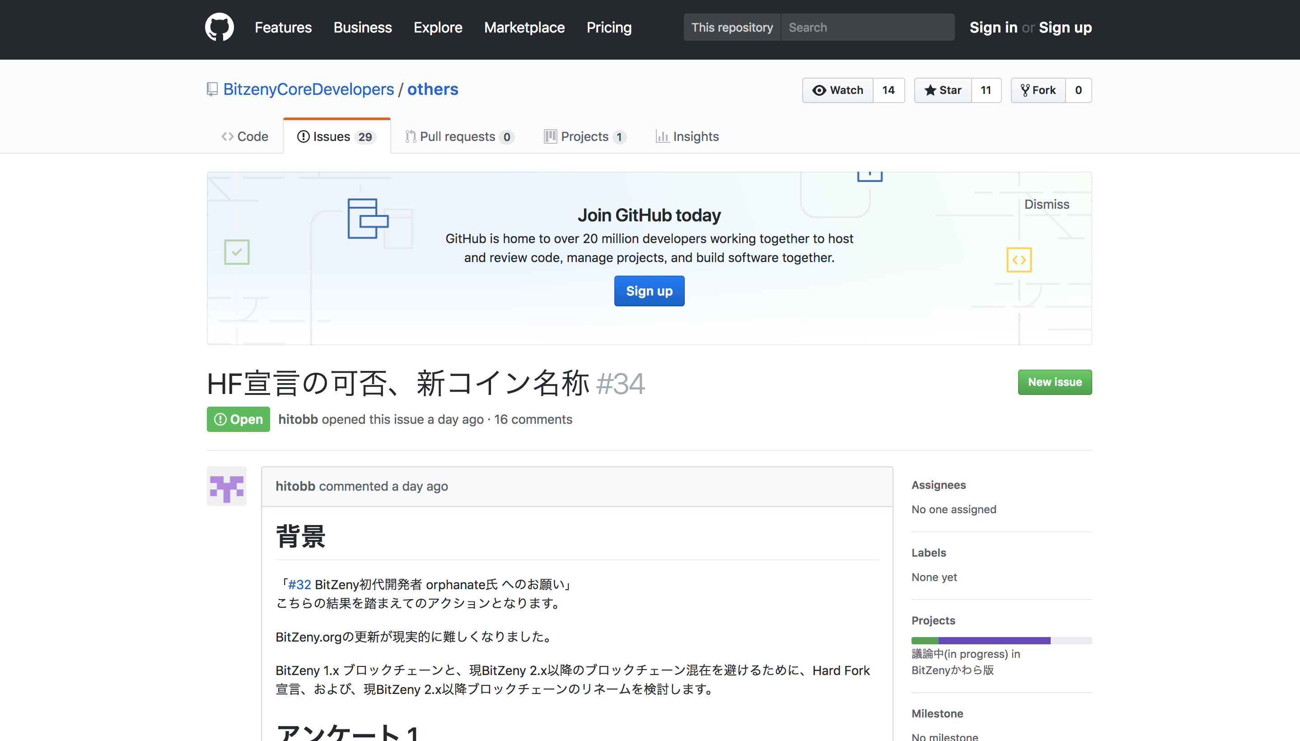View the 11 stargazers count

click(986, 90)
